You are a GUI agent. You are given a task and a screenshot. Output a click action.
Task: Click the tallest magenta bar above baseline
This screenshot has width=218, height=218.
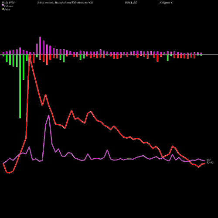click(x=40, y=46)
